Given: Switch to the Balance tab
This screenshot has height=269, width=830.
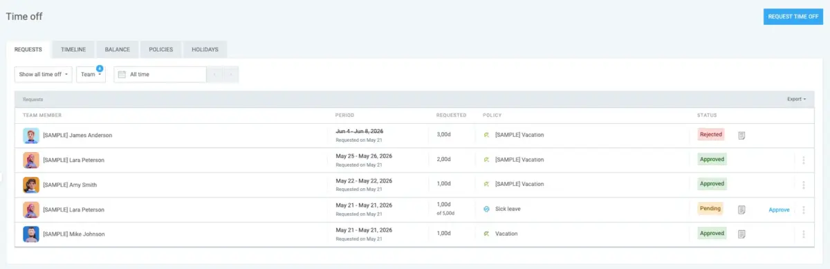Looking at the screenshot, I should [117, 50].
